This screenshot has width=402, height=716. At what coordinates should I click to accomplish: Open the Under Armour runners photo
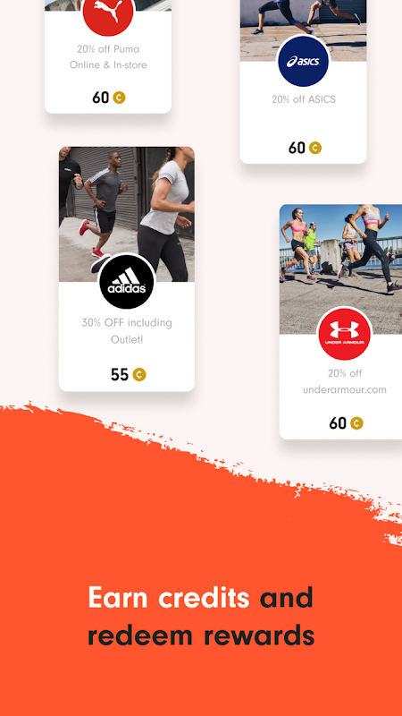click(340, 269)
